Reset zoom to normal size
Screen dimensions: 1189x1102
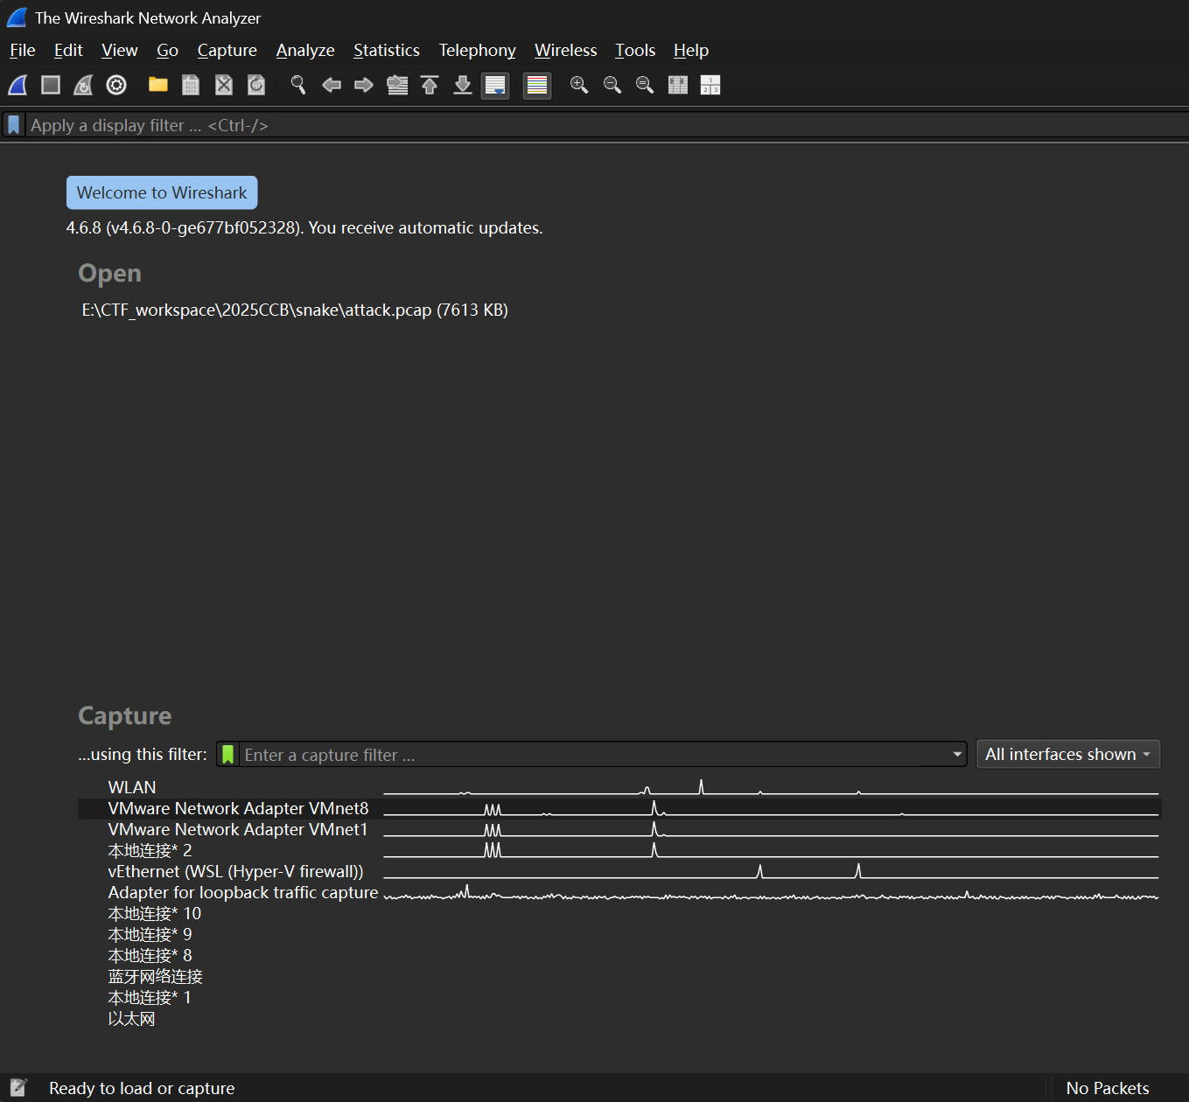coord(645,85)
